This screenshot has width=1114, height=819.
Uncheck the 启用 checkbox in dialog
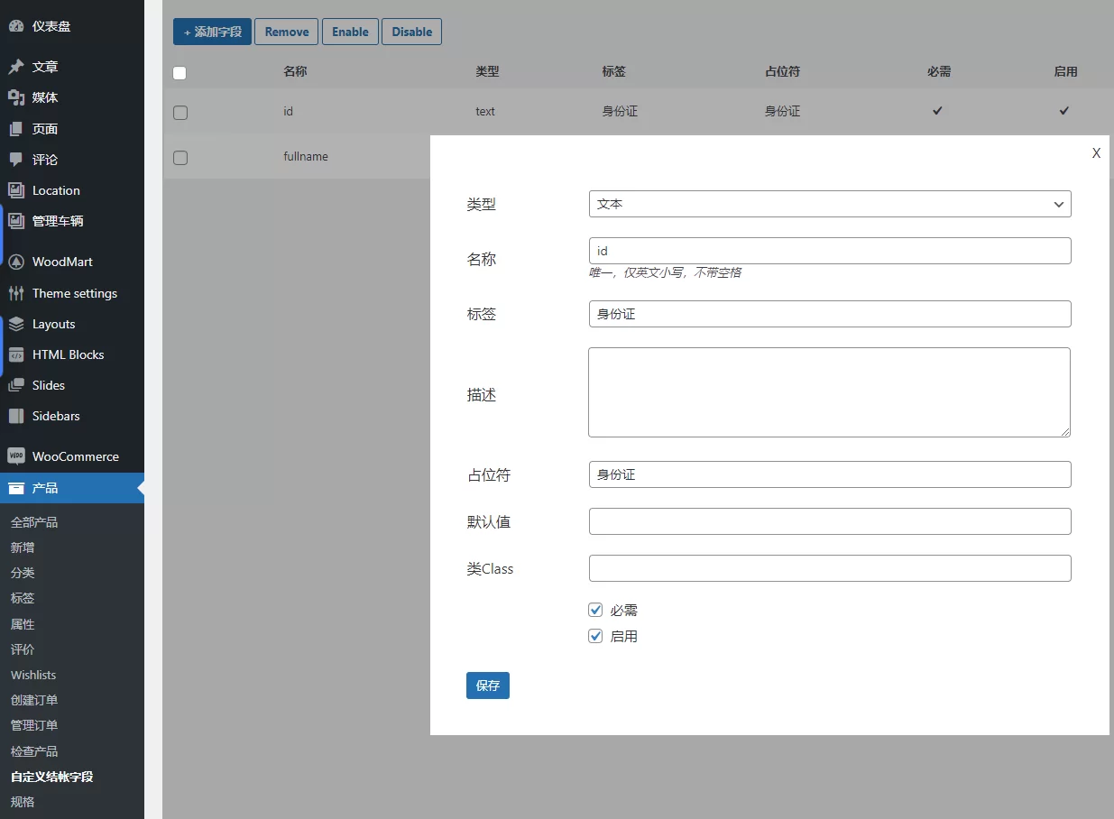(x=595, y=636)
